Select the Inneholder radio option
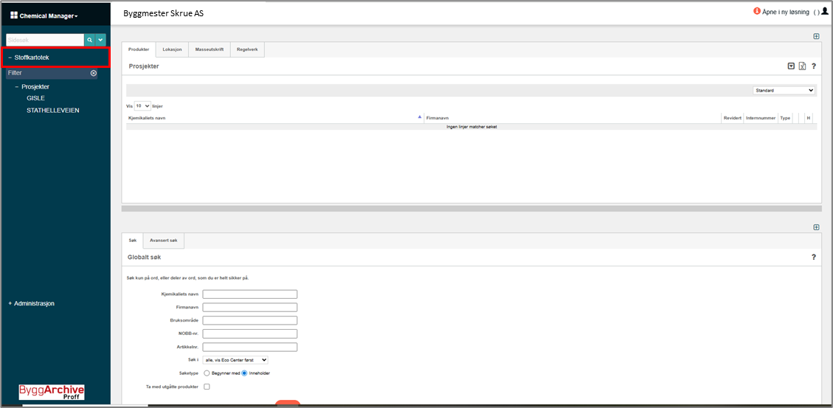833x408 pixels. [246, 373]
